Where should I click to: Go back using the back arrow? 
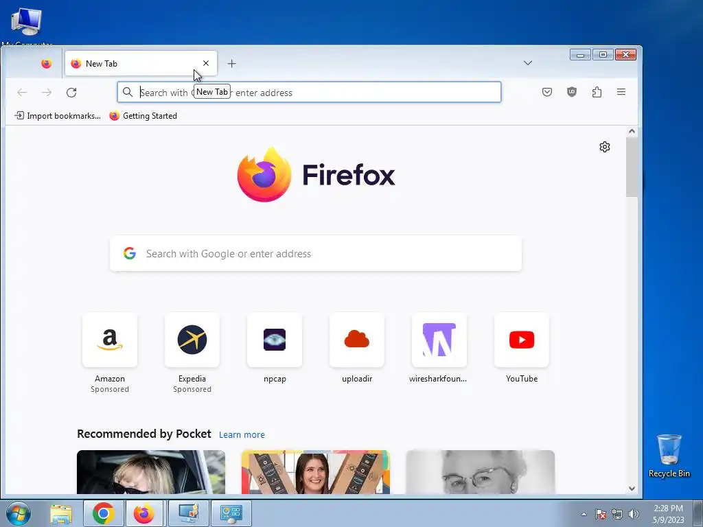(22, 93)
